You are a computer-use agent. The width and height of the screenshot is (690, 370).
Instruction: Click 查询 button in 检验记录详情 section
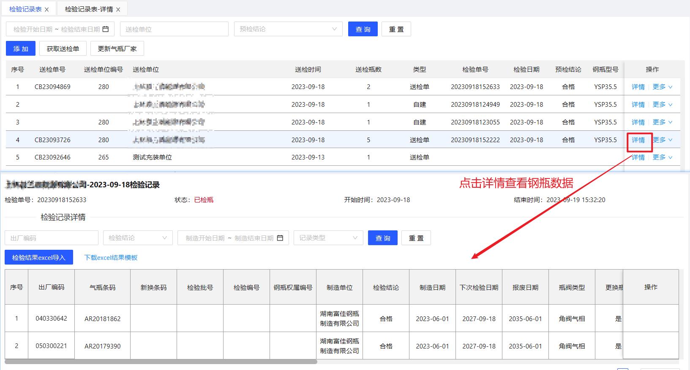coord(383,238)
